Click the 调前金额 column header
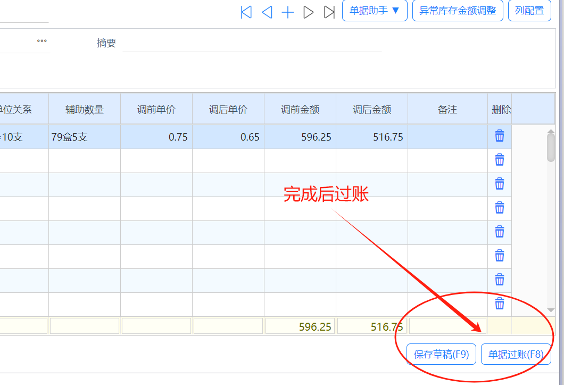The image size is (564, 385). click(x=300, y=110)
